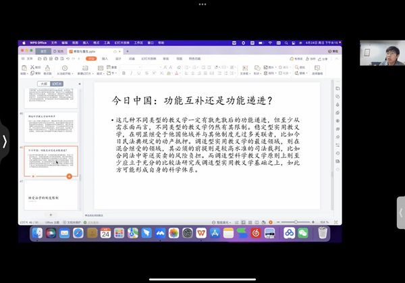Open WPS Office from the Dock
This screenshot has height=283, width=405.
click(201, 233)
